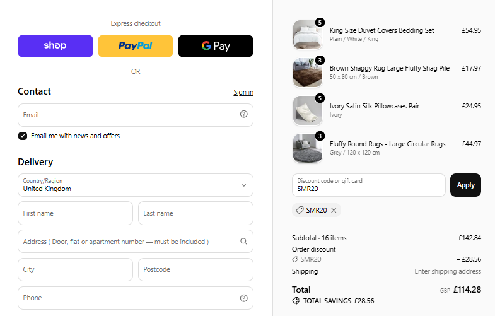Click the subtotal amount £142.84
Image resolution: width=495 pixels, height=316 pixels.
click(x=470, y=238)
